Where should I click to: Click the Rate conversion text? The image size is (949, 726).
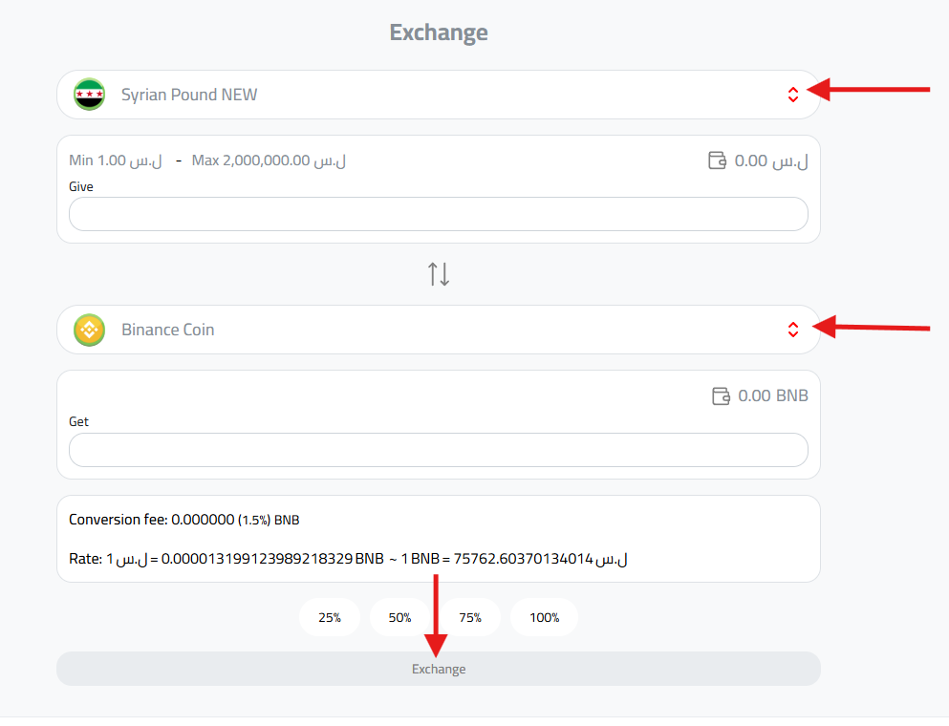(347, 559)
